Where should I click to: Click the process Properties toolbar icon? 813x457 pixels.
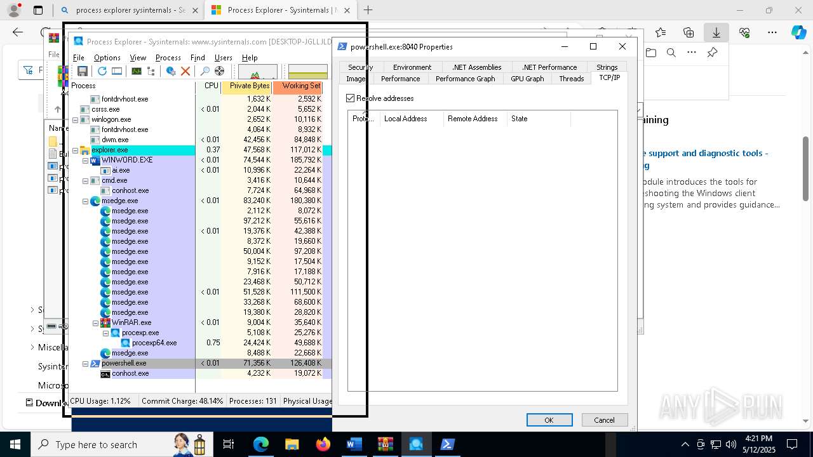[171, 71]
